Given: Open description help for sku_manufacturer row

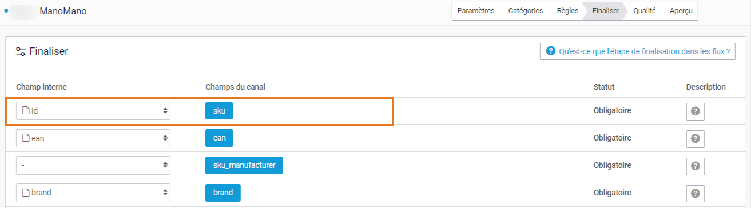Looking at the screenshot, I should (x=695, y=166).
